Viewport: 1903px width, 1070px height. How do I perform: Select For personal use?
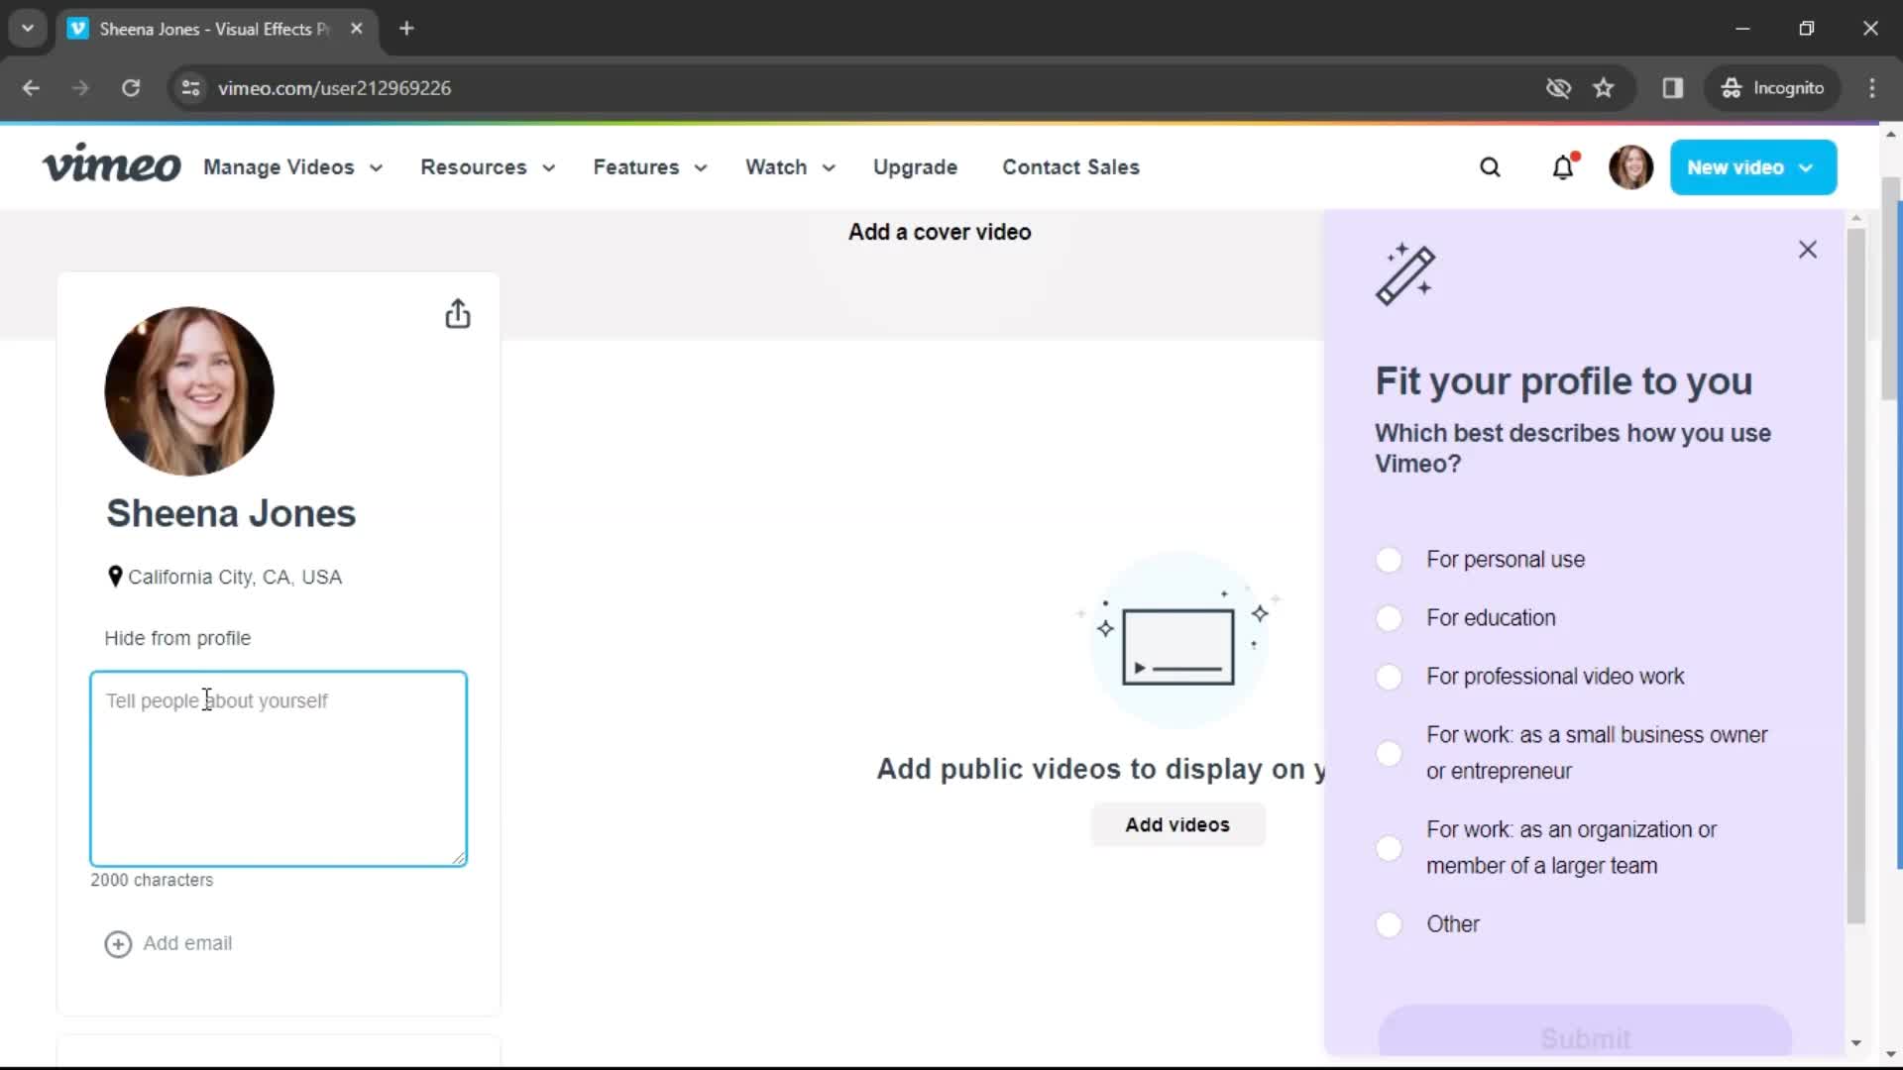tap(1389, 560)
